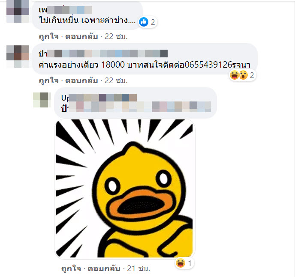This screenshot has width=295, height=277.
Task: Open the second commenter's name starting with ป่า
Action: coord(103,54)
